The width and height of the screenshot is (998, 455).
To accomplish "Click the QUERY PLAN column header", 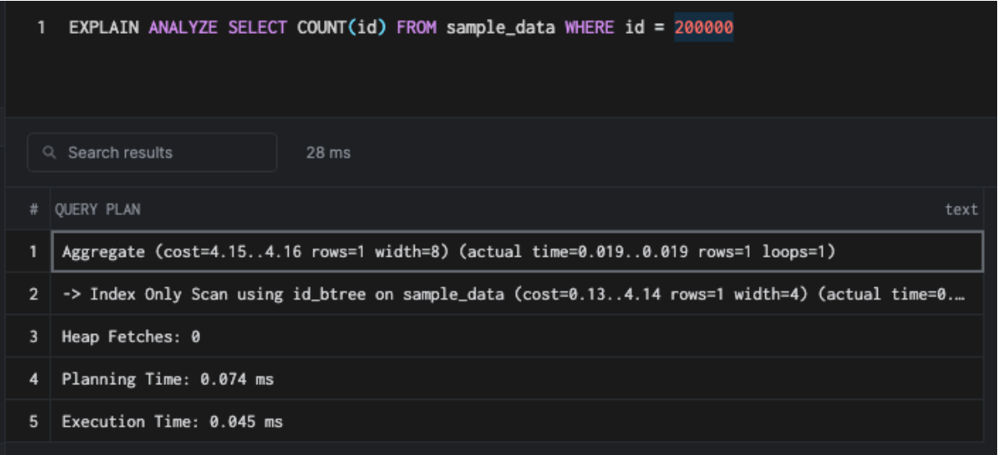I will (98, 210).
